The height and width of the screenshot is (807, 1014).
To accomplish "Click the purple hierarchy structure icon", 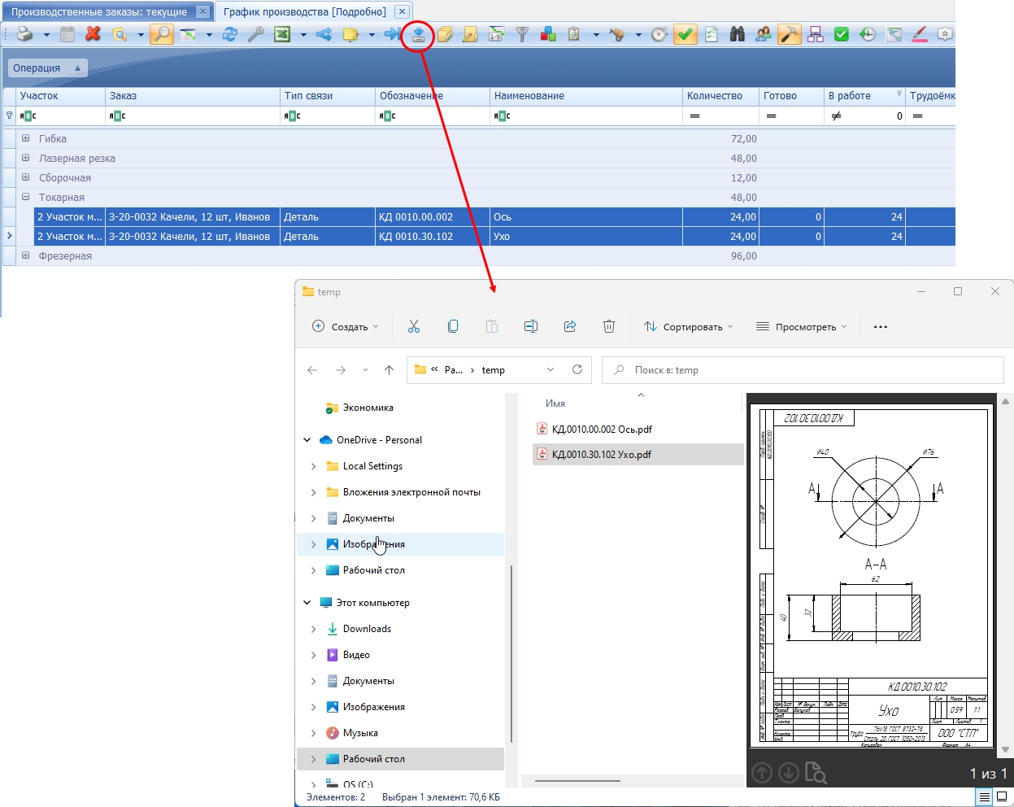I will click(816, 34).
